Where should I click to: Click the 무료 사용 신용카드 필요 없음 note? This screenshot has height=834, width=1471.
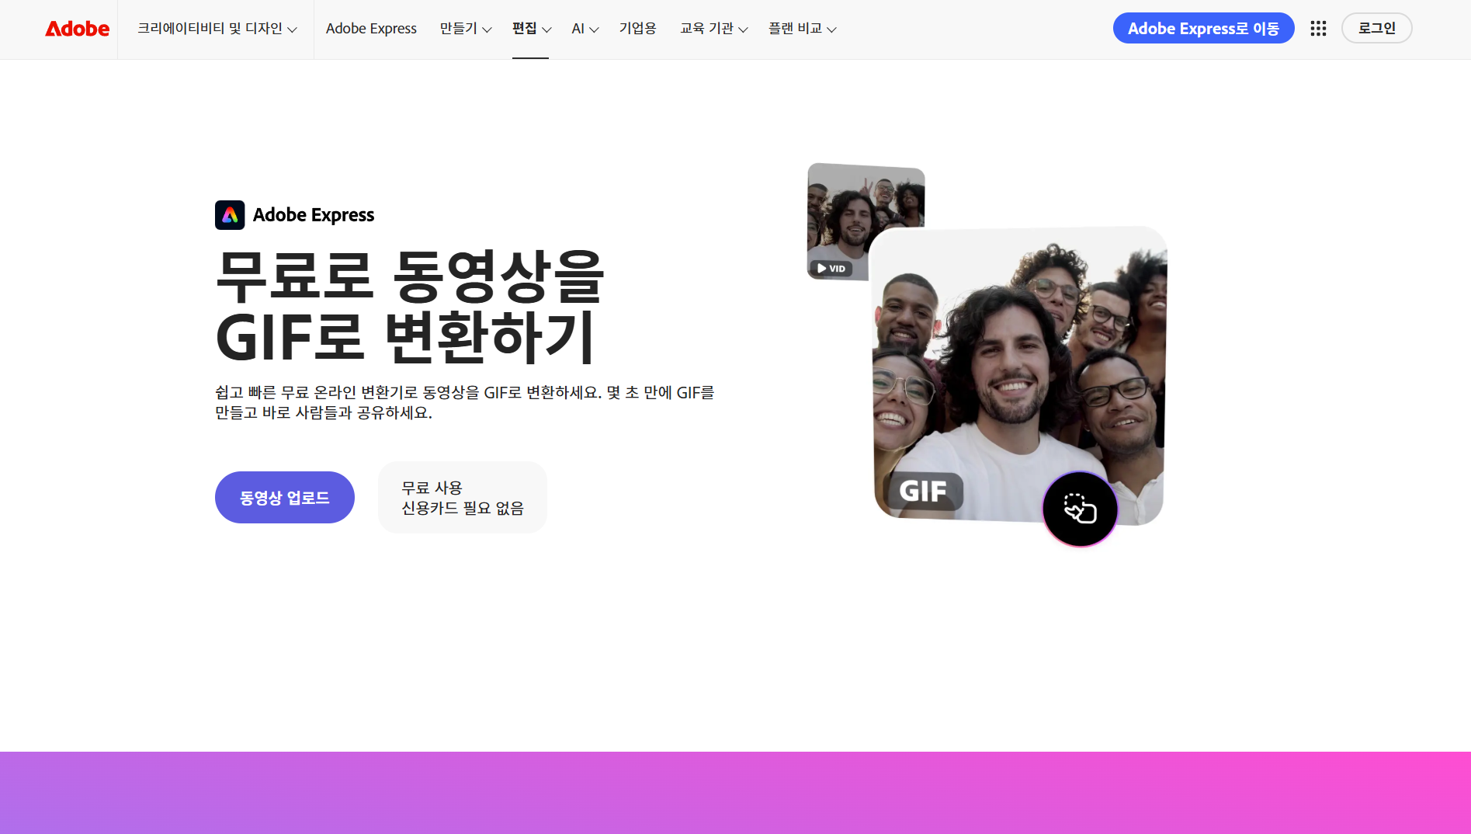click(463, 498)
